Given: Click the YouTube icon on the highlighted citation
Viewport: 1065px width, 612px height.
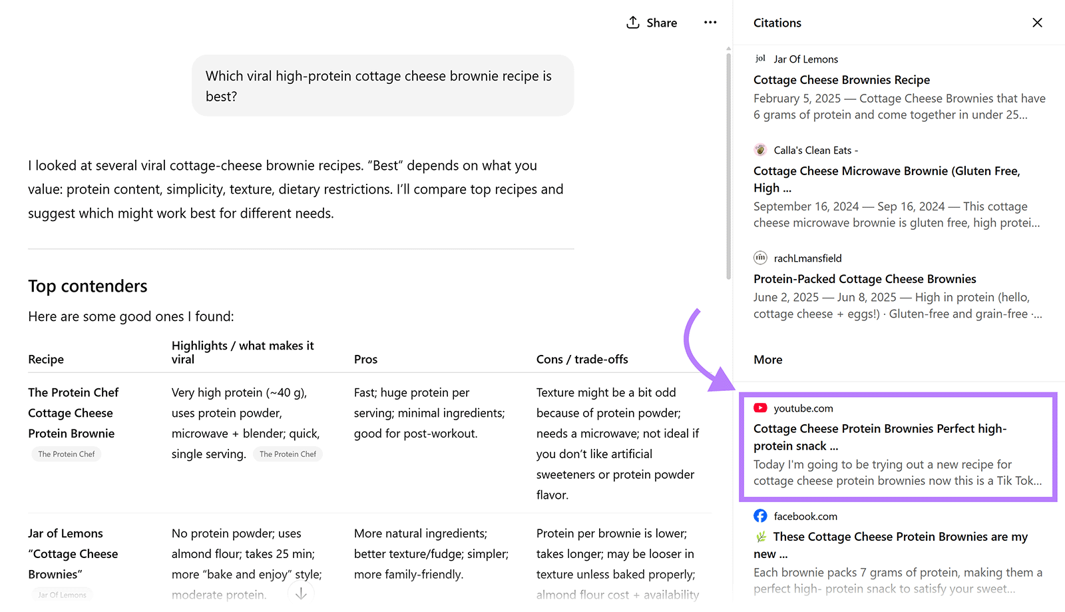Looking at the screenshot, I should (760, 408).
